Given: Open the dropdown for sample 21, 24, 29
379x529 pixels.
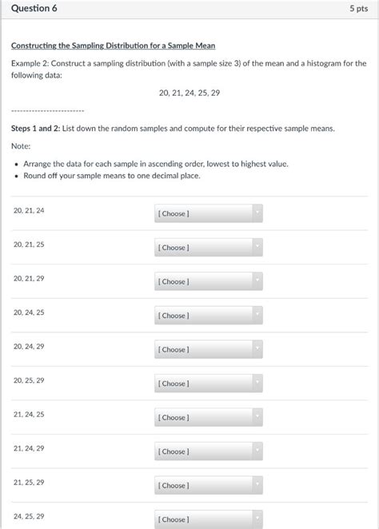Looking at the screenshot, I should [208, 451].
